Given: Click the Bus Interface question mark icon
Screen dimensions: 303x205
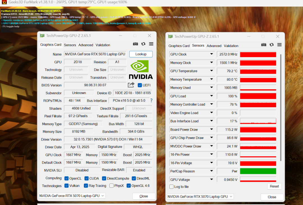Looking at the screenshot, I should pos(151,101).
